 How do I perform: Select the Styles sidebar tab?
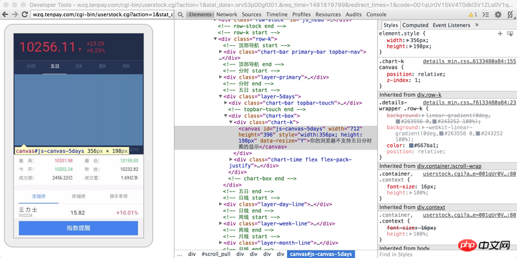[390, 25]
